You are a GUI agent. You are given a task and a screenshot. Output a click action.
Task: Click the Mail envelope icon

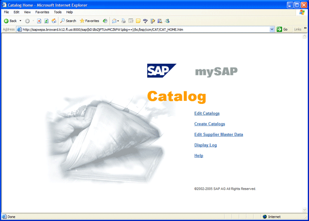(x=114, y=21)
